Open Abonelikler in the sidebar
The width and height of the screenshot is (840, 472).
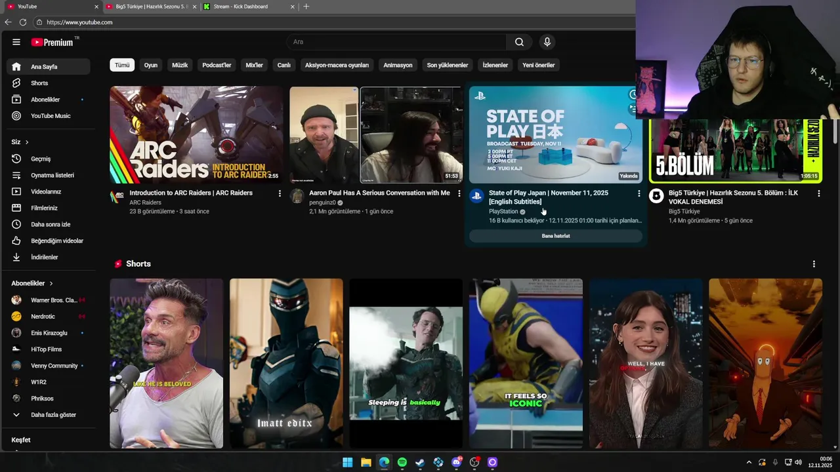pos(49,100)
